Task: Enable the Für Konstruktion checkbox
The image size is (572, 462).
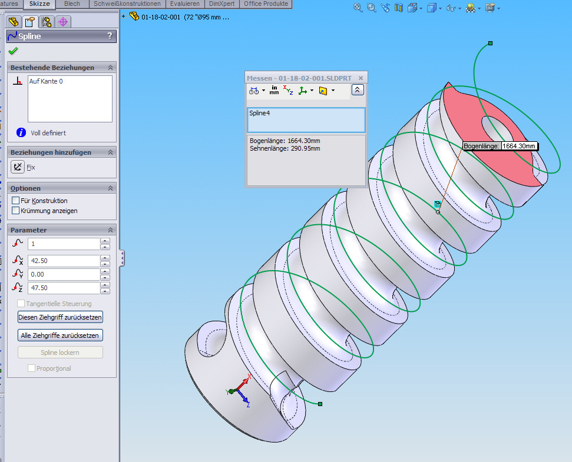Action: (16, 201)
